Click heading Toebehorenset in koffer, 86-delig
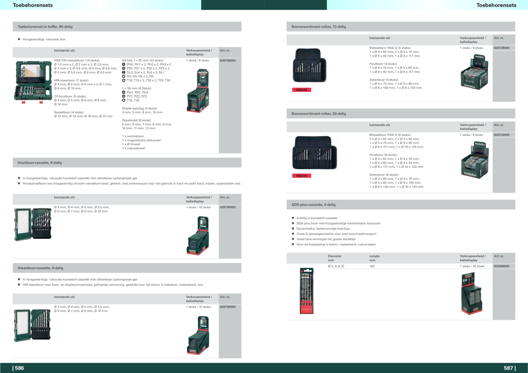The height and width of the screenshot is (373, 528). (x=45, y=26)
